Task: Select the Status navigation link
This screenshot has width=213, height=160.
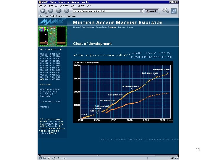Action: [x=113, y=27]
